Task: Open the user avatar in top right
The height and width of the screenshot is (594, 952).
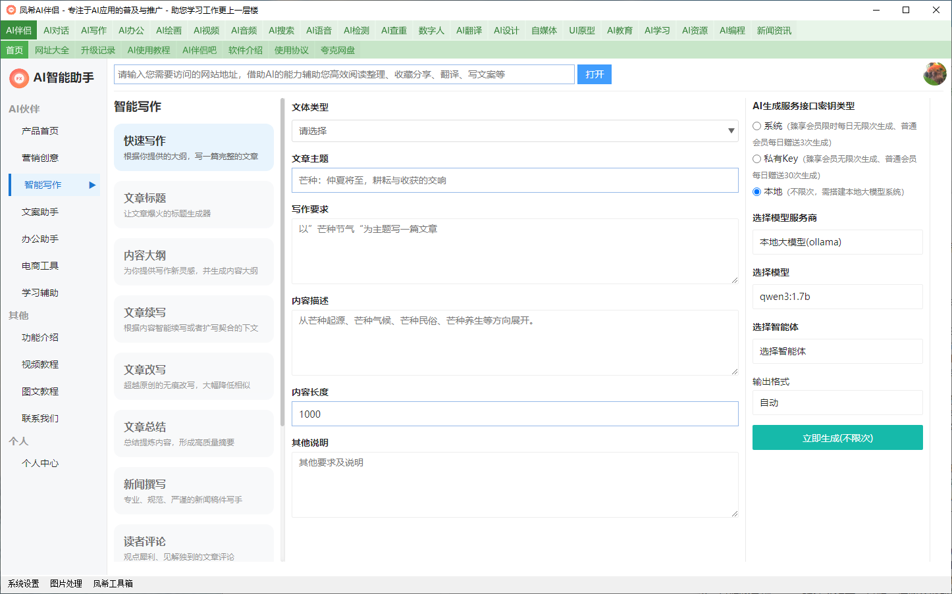Action: tap(934, 74)
